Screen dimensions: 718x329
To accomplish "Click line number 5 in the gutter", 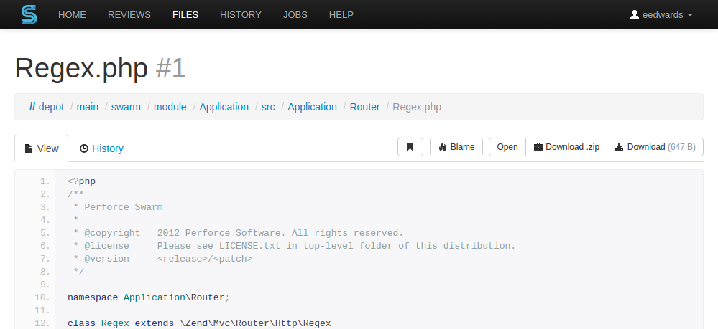I will pos(45,233).
